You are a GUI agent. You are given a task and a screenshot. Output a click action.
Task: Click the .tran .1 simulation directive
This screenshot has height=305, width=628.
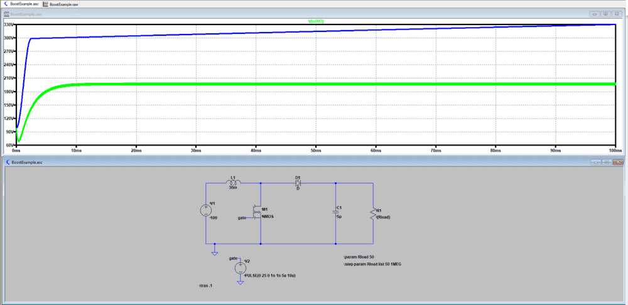pyautogui.click(x=205, y=286)
